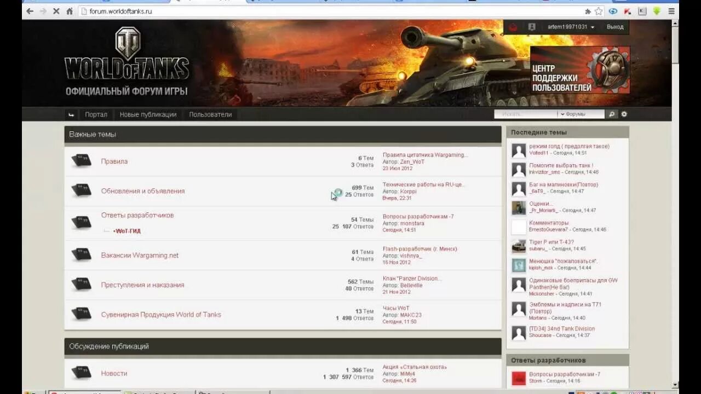The width and height of the screenshot is (701, 394).
Task: Open the WoT-ГИД subforum link
Action: (127, 231)
